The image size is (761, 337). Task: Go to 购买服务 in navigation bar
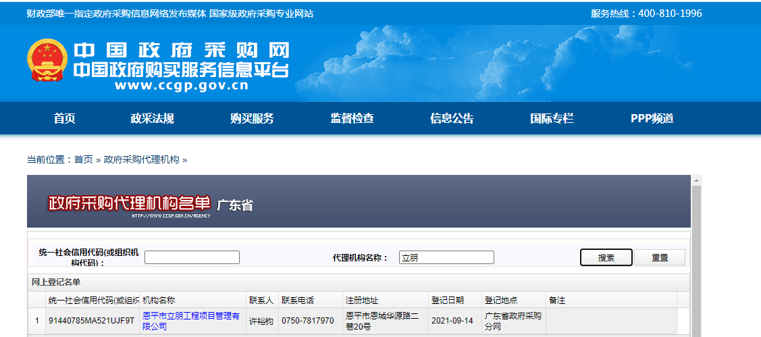pyautogui.click(x=253, y=118)
